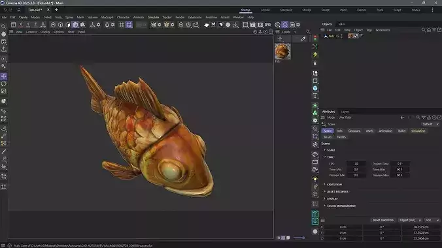Expand the SCALE section
This screenshot has height=248, width=442.
[331, 150]
